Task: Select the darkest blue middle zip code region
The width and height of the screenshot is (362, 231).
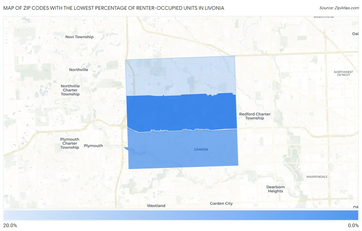Action: pyautogui.click(x=182, y=112)
